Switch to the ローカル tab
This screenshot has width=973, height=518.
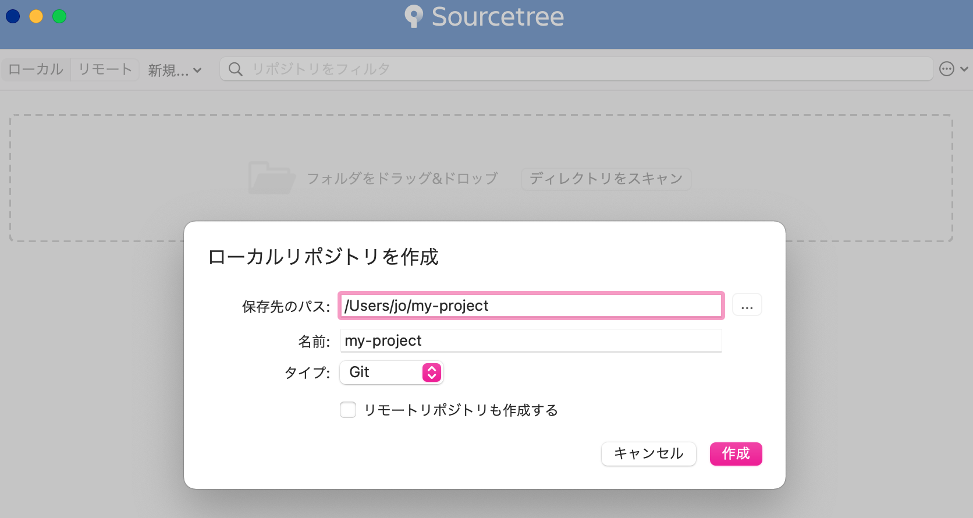(34, 69)
